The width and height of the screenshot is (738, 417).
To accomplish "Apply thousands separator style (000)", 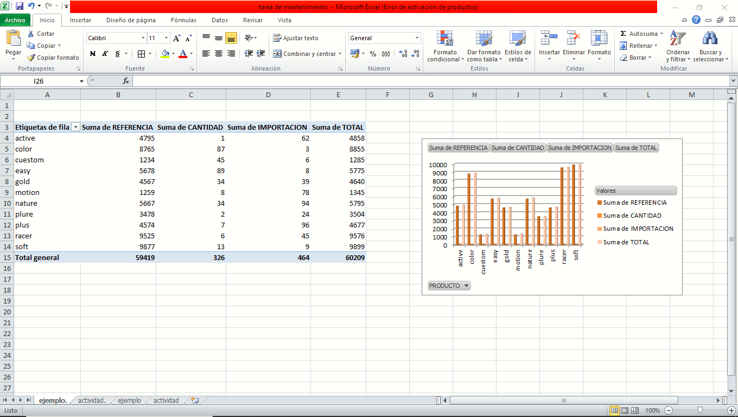I will pos(386,54).
